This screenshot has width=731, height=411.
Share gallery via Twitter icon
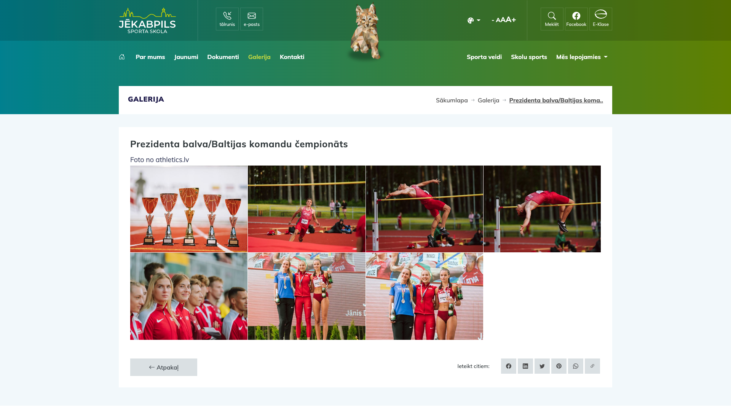(542, 366)
